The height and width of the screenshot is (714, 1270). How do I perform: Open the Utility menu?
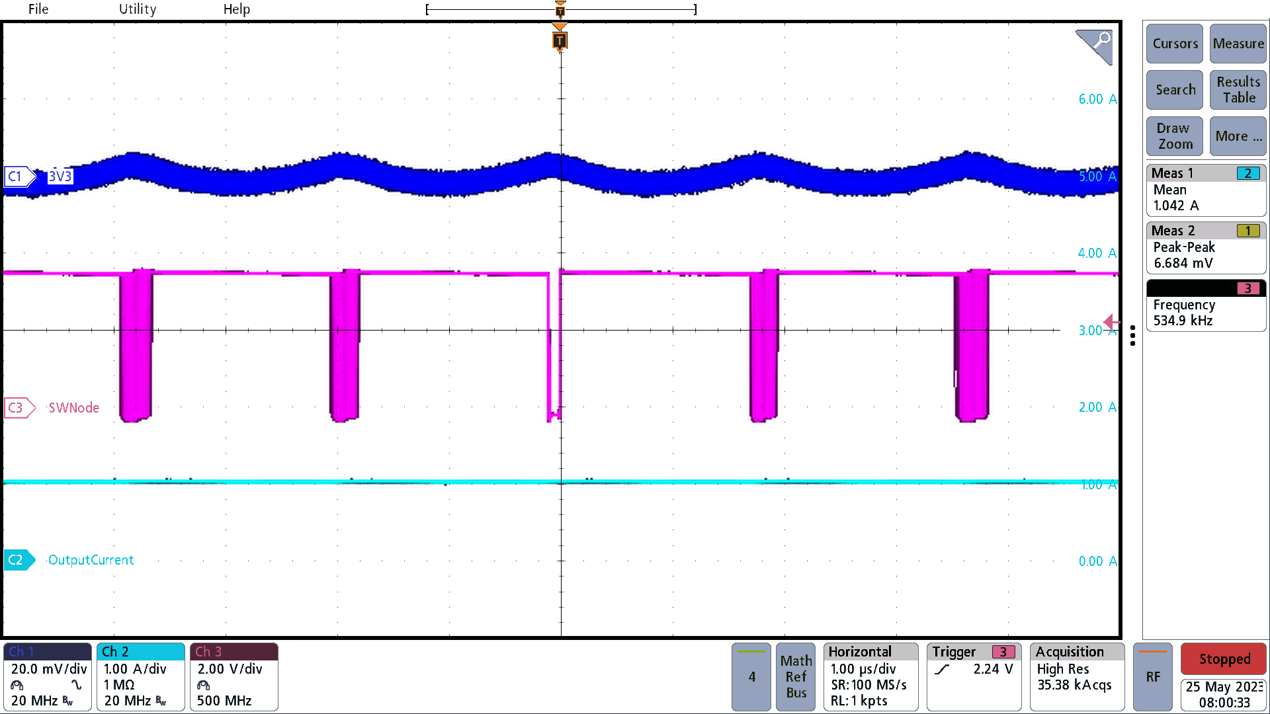tap(137, 9)
